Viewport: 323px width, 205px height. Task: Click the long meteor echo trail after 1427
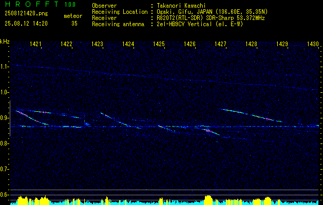tap(251, 115)
